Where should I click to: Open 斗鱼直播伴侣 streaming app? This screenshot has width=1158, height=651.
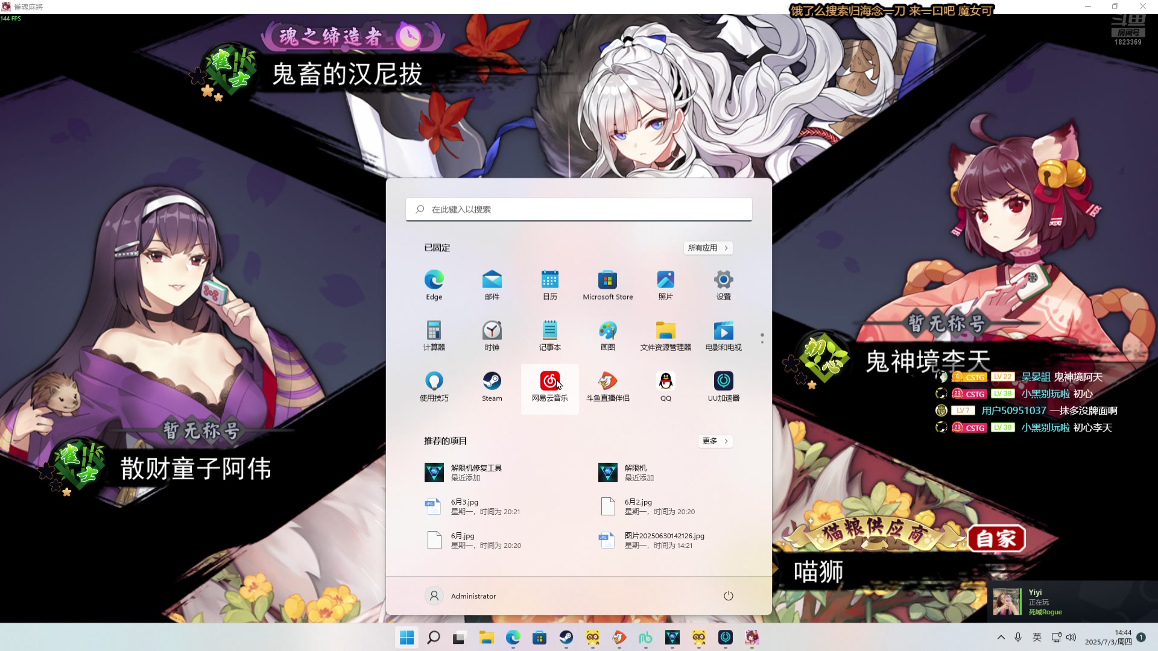tap(608, 386)
